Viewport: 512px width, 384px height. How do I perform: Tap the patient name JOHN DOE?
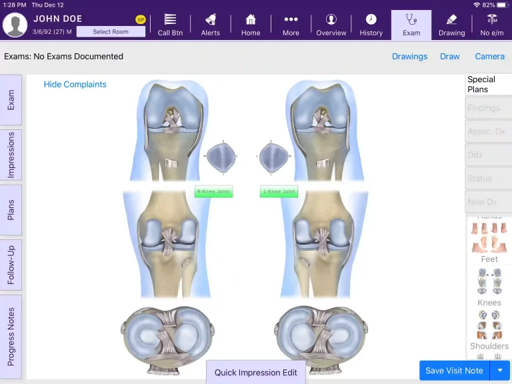(x=58, y=19)
